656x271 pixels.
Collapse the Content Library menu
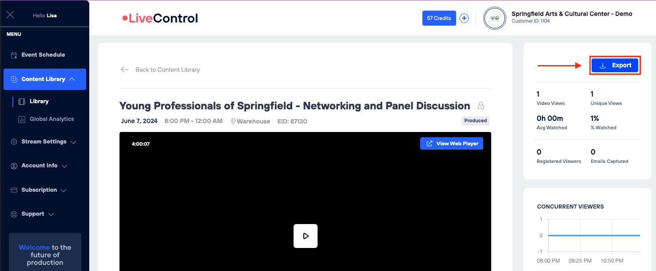click(72, 79)
